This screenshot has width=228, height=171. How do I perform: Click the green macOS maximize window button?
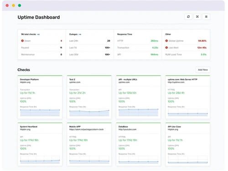[20, 5]
